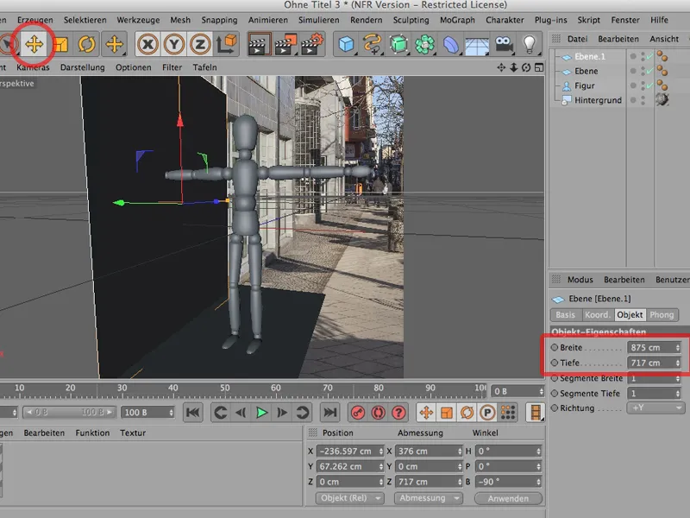This screenshot has width=690, height=518.
Task: Open the Richtung +Y dropdown
Action: pos(656,407)
